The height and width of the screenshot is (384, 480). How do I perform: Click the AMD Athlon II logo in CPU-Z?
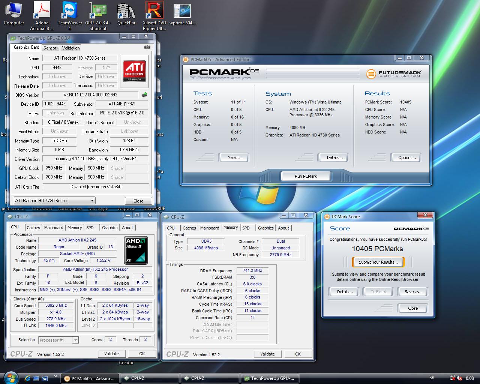click(x=136, y=250)
